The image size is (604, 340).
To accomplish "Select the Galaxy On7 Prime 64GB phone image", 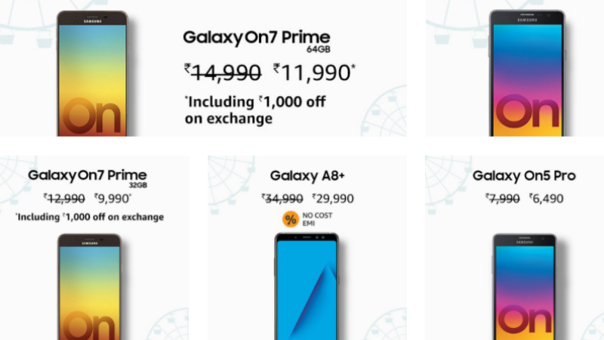I will click(92, 73).
